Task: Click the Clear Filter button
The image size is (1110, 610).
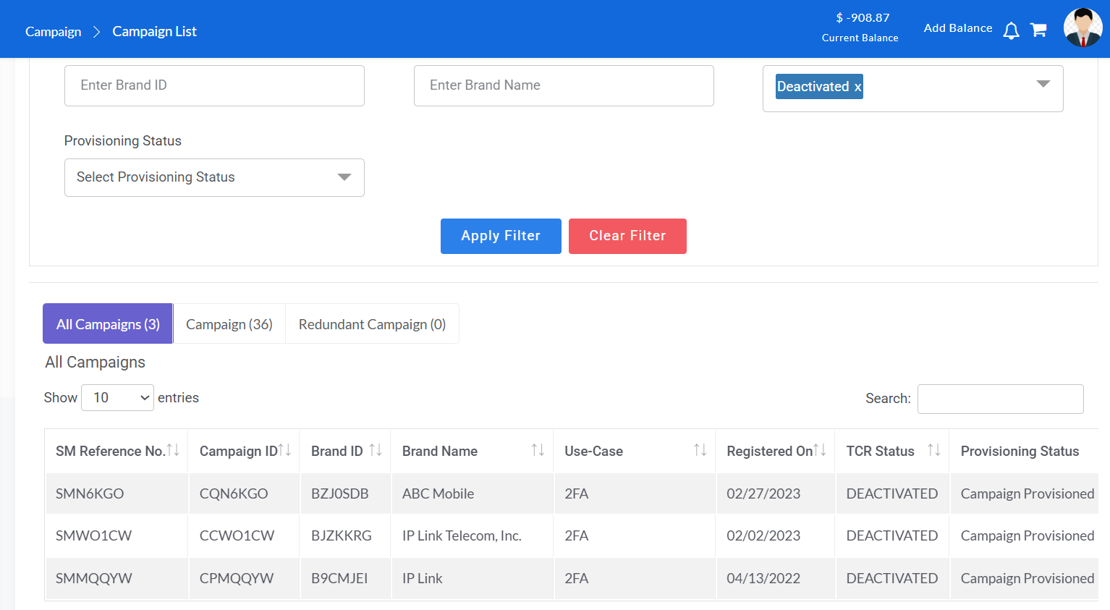Action: (627, 236)
